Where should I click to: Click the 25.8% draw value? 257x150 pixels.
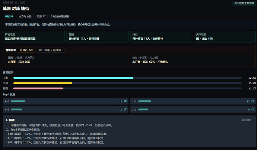[252, 83]
